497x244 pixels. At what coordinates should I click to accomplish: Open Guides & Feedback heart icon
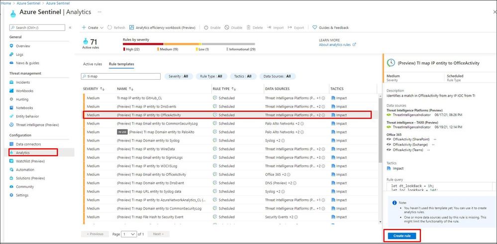[x=315, y=27]
